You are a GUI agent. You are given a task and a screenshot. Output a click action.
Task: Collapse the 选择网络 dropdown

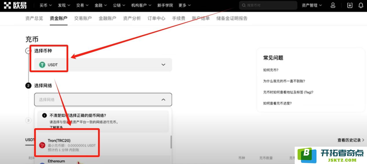(103, 100)
